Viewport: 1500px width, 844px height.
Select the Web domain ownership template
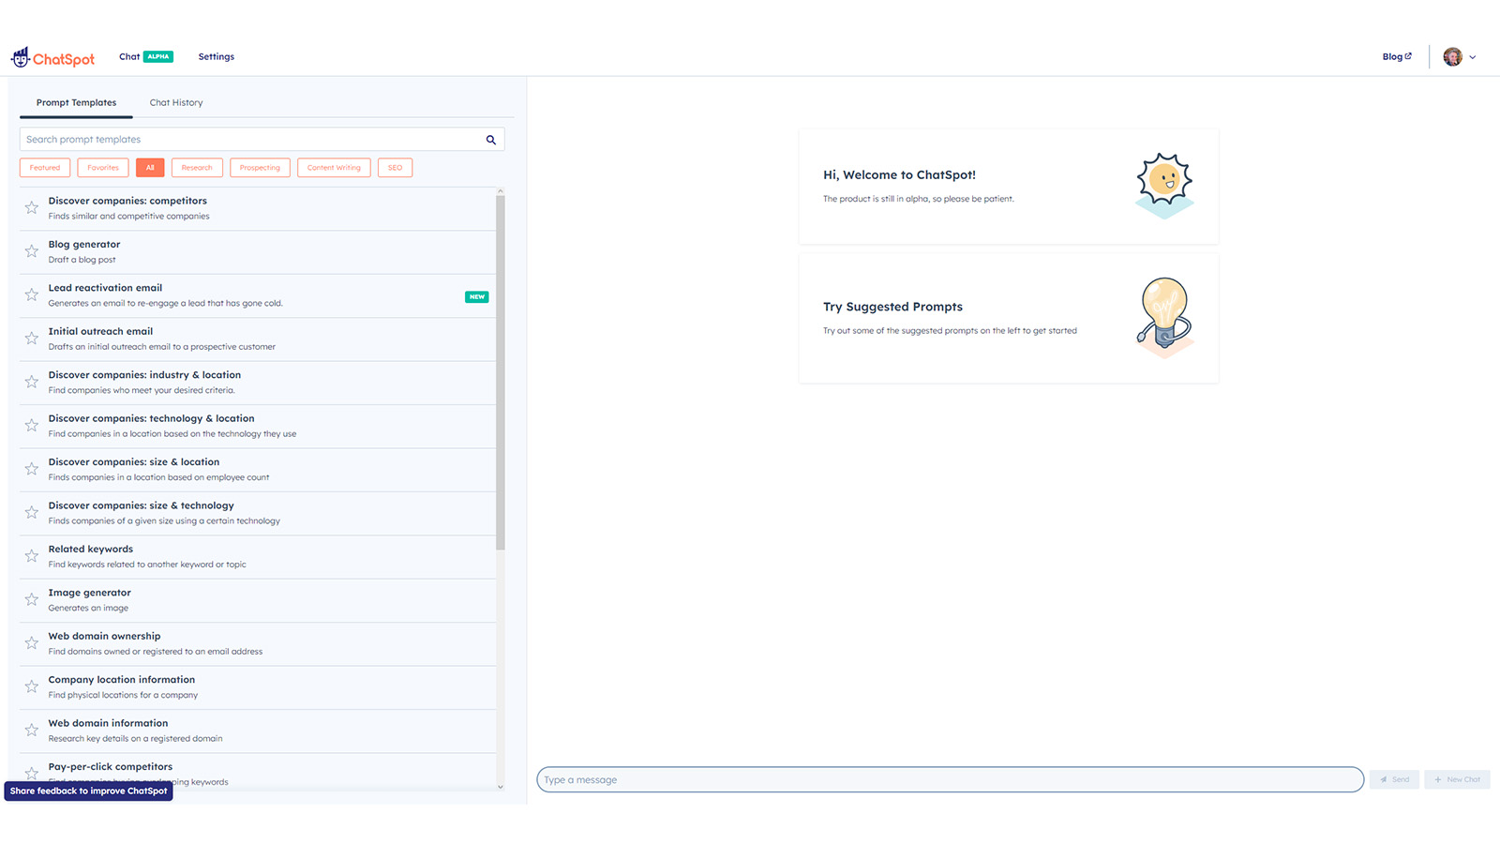[258, 643]
